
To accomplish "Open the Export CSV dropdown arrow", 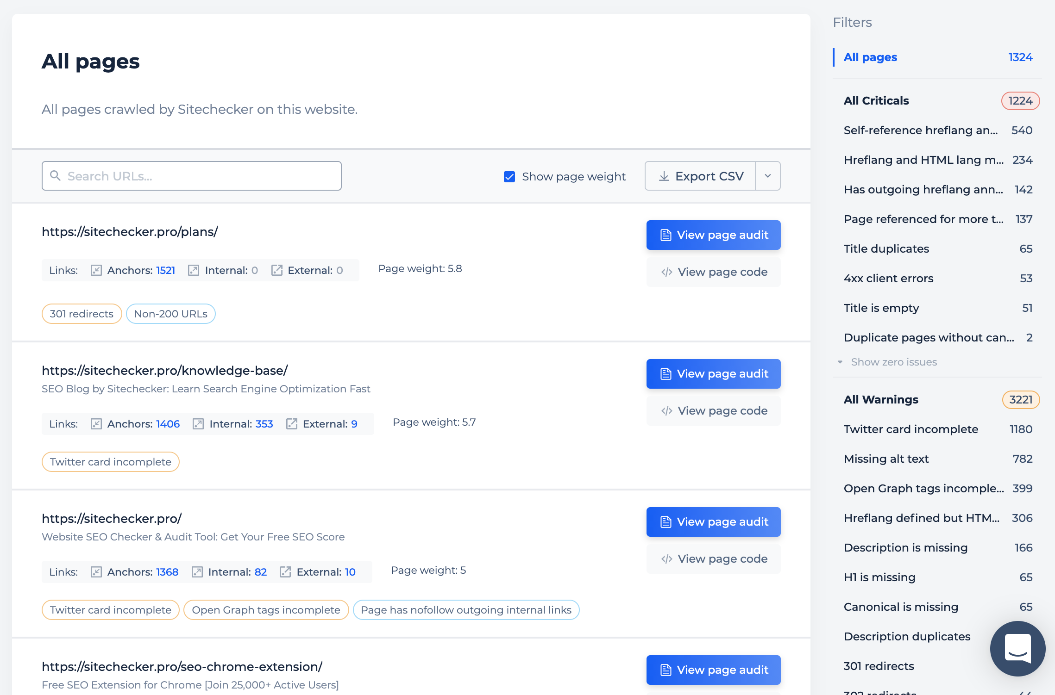I will (768, 176).
